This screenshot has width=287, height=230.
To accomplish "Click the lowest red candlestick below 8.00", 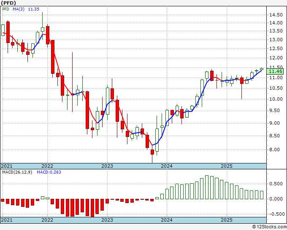I will pyautogui.click(x=152, y=154).
